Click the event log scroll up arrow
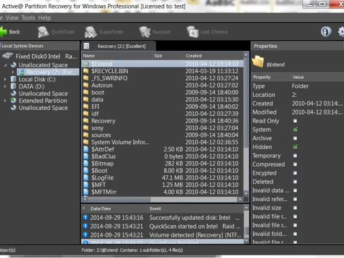This screenshot has height=258, width=344. (x=246, y=208)
